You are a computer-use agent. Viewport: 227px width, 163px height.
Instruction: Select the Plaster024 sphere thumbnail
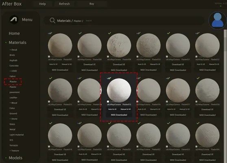coord(207,135)
